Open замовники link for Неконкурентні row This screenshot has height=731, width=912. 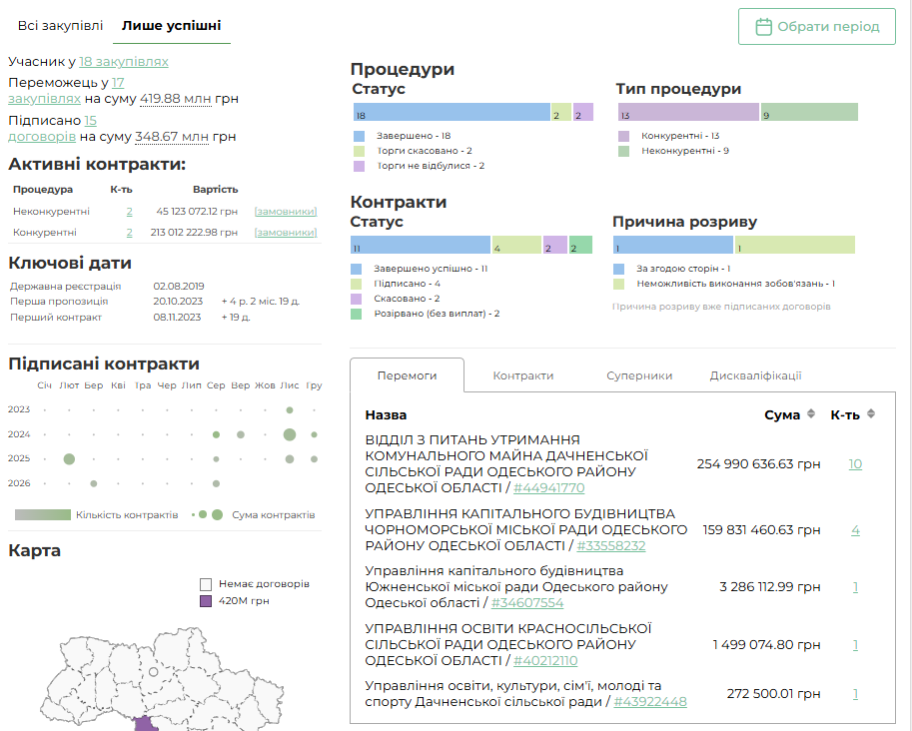coord(286,212)
